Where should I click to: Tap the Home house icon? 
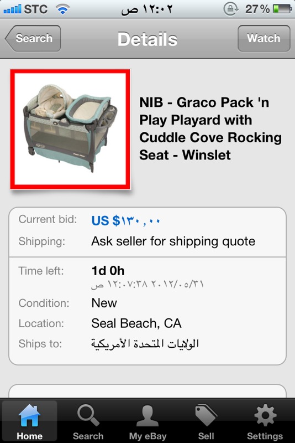[x=29, y=415]
